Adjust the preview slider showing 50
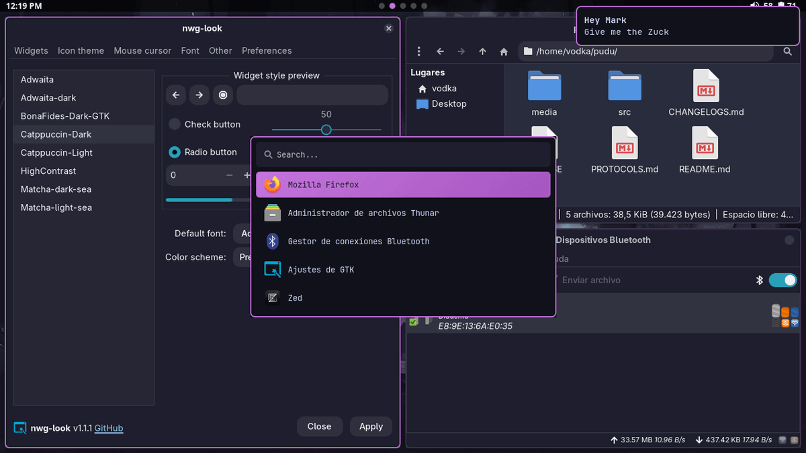806x453 pixels. 326,130
